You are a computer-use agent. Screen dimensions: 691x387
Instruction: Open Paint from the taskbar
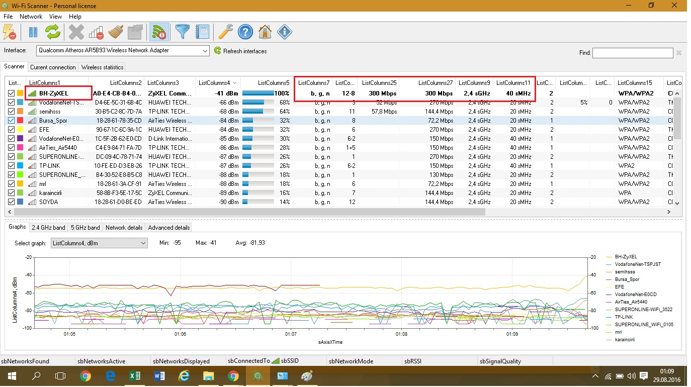click(307, 376)
